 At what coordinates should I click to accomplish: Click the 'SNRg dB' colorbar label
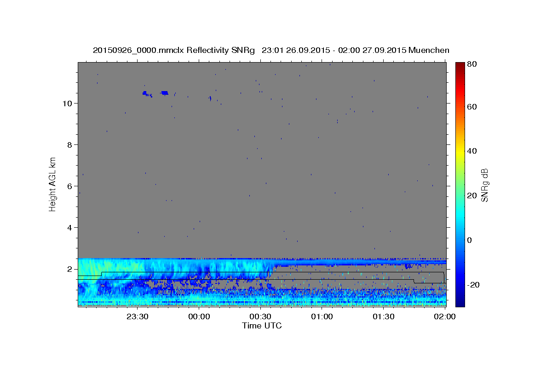click(x=484, y=185)
